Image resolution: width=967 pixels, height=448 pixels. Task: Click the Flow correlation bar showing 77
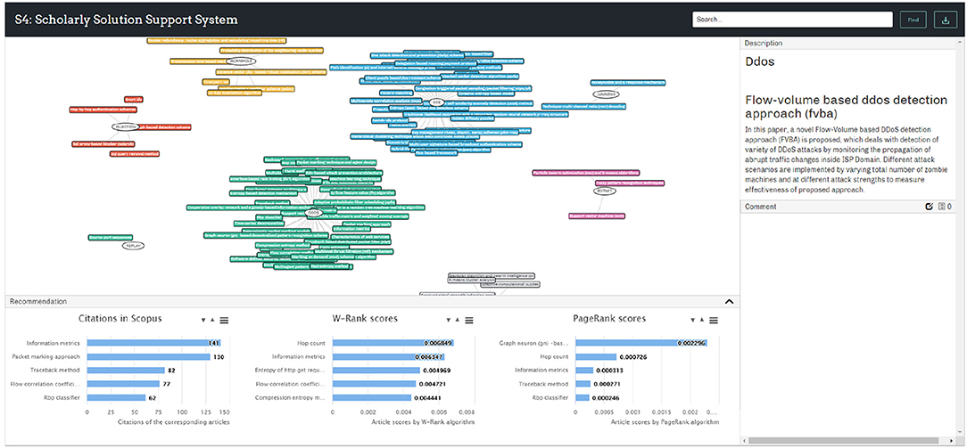coord(123,384)
